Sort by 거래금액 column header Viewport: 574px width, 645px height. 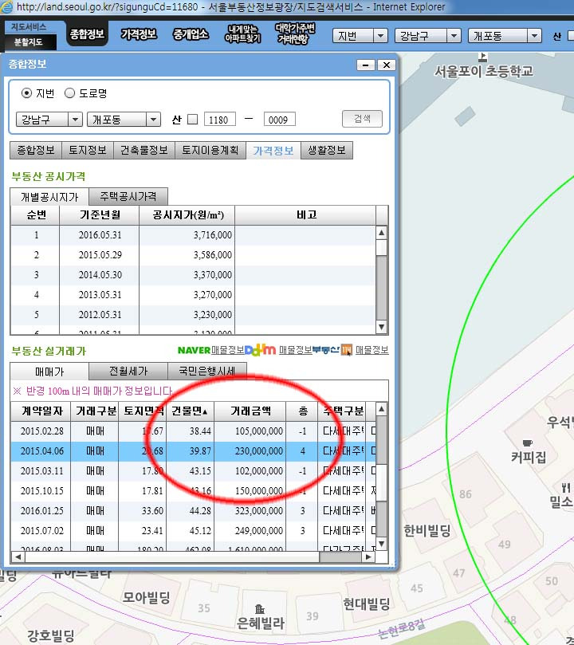click(x=250, y=411)
